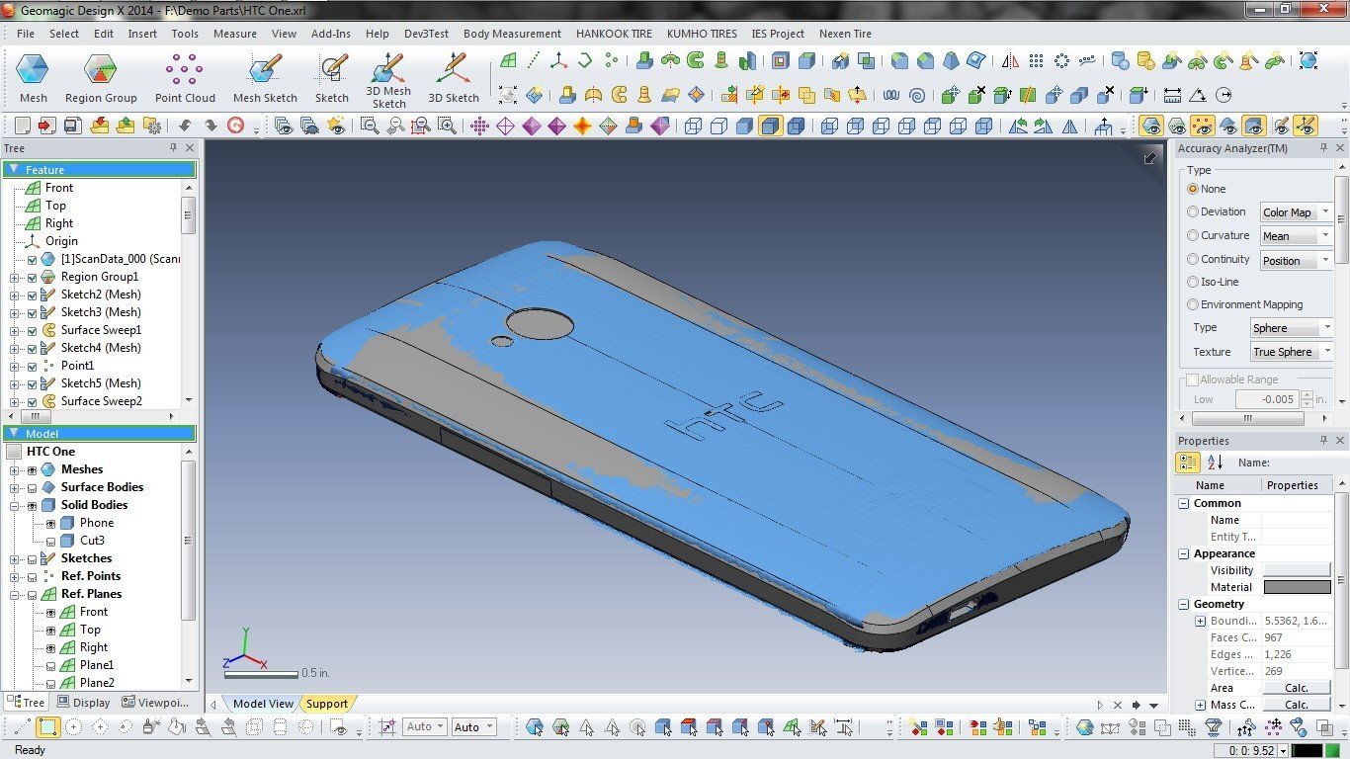Viewport: 1350px width, 759px height.
Task: Enable Environment Mapping radio option
Action: [1193, 304]
